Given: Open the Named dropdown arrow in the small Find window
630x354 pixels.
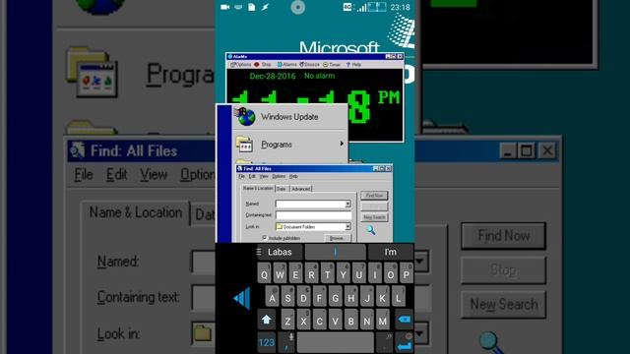Looking at the screenshot, I should point(347,205).
